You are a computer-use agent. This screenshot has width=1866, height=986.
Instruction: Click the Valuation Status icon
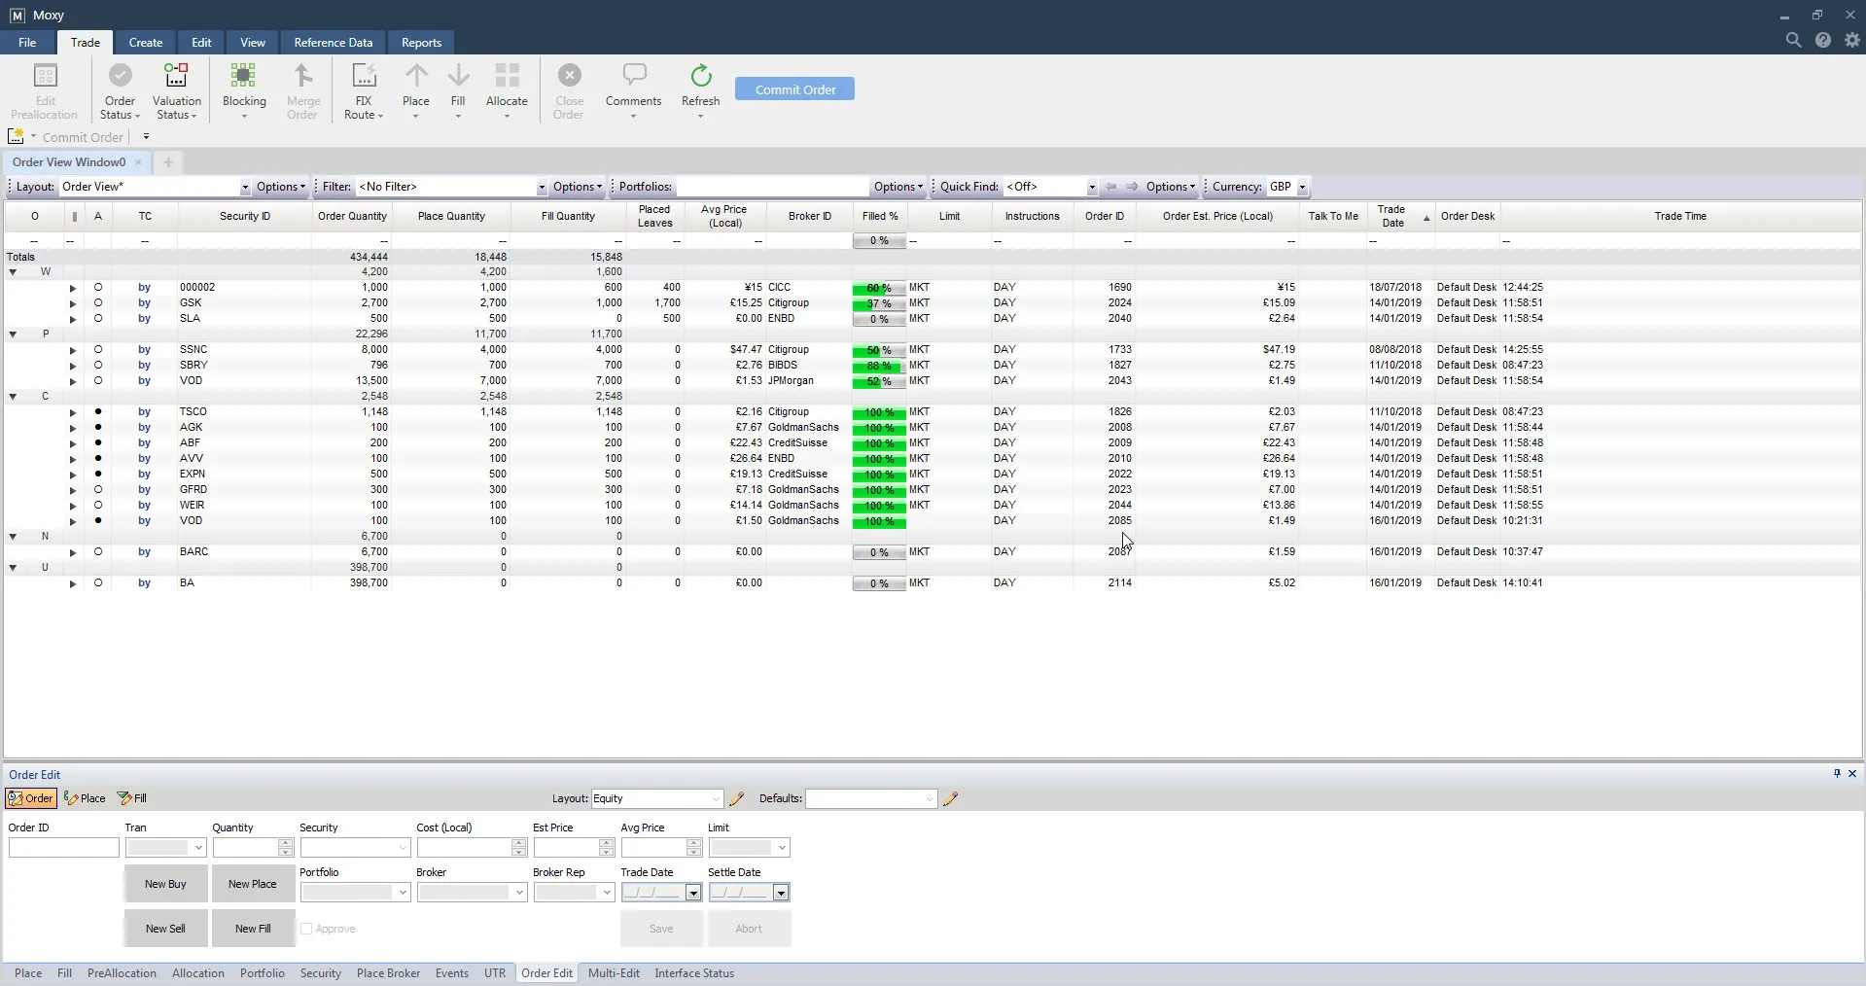point(176,90)
